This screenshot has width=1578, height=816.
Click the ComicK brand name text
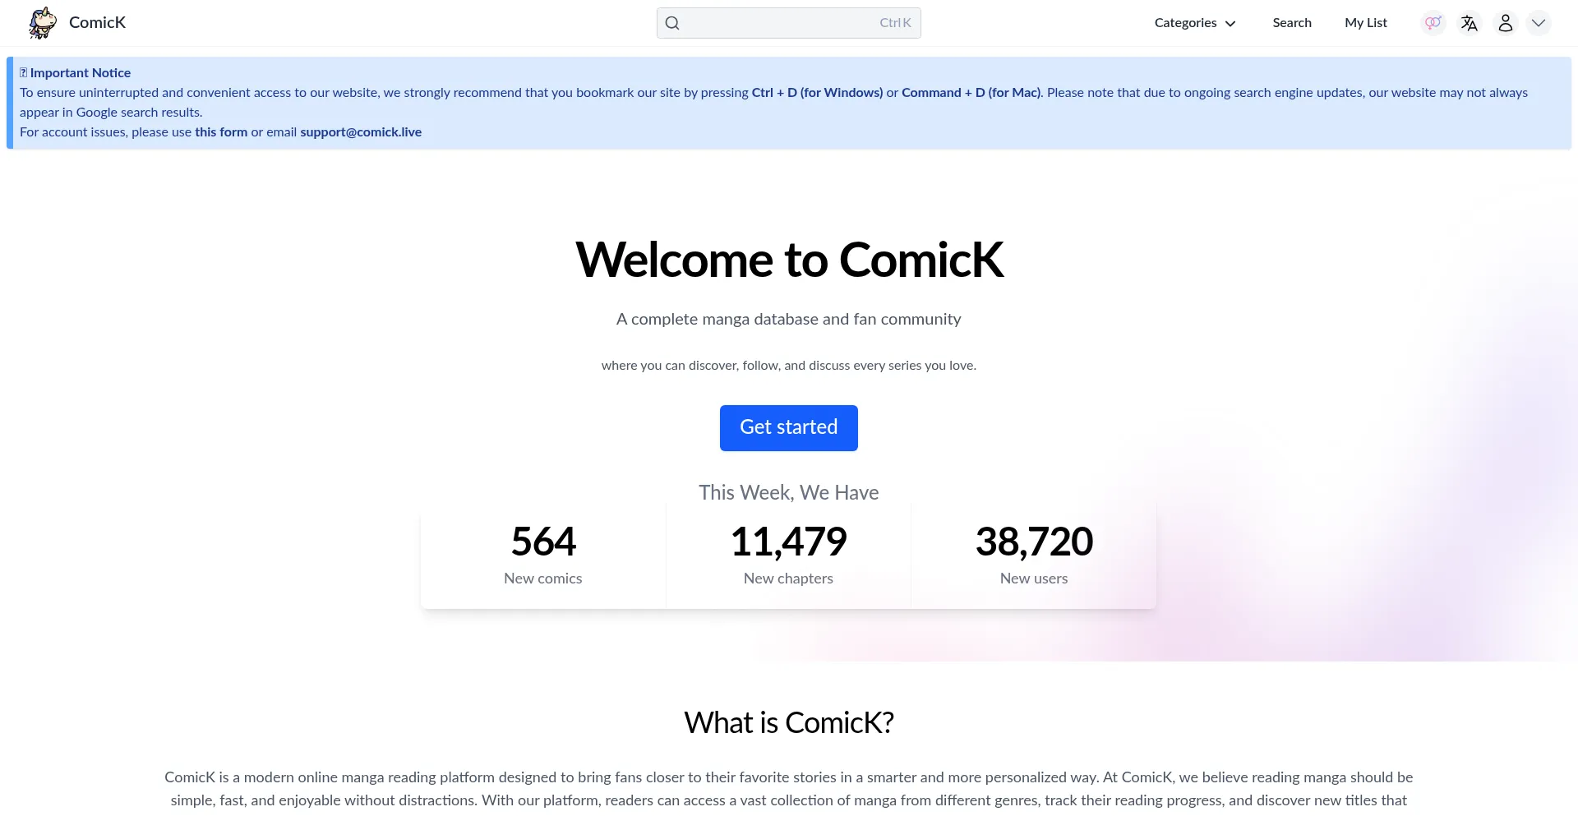pyautogui.click(x=97, y=23)
